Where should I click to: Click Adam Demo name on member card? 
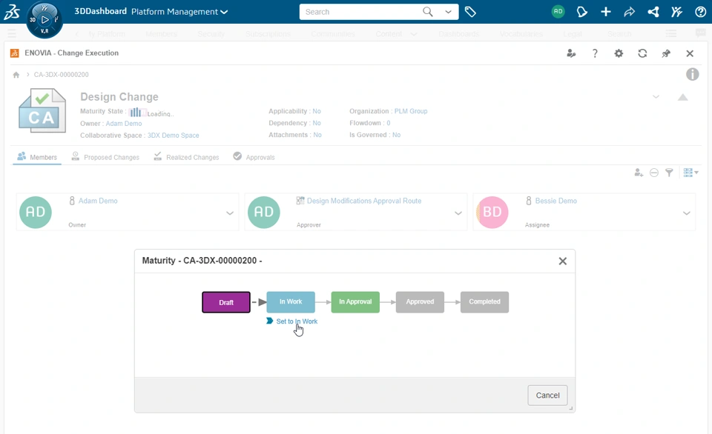[x=98, y=201]
